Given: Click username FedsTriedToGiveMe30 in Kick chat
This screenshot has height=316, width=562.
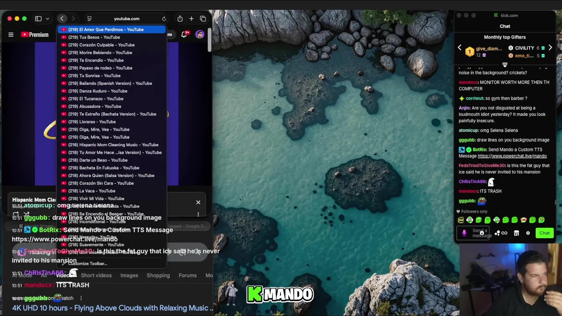Looking at the screenshot, I should click(x=482, y=165).
